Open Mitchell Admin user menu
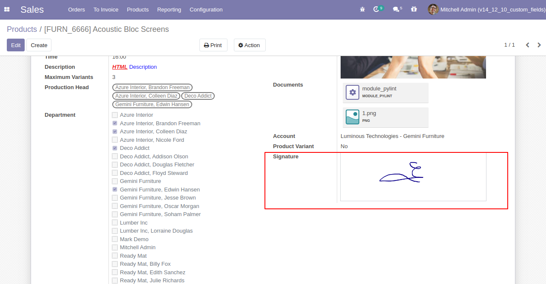 pyautogui.click(x=486, y=9)
